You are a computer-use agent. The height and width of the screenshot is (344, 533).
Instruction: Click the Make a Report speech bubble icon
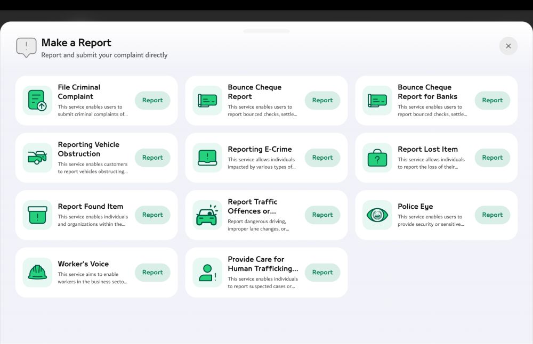26,47
